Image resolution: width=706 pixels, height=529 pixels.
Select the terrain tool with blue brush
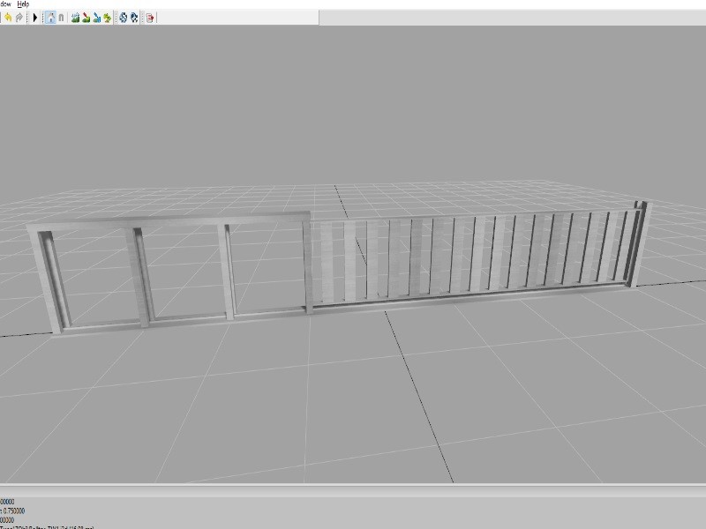(97, 18)
